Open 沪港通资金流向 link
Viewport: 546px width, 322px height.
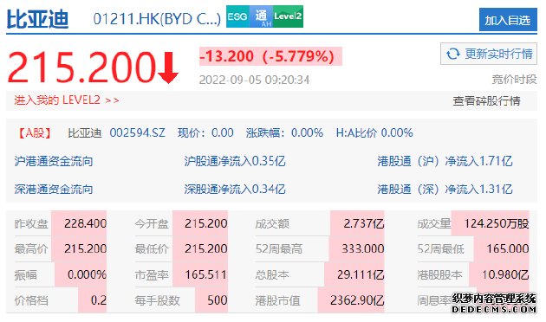tap(54, 161)
